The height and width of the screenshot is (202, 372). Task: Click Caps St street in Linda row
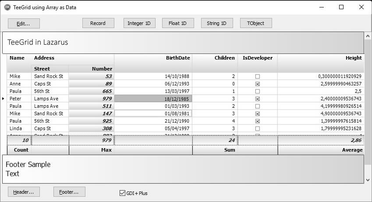pyautogui.click(x=50, y=128)
